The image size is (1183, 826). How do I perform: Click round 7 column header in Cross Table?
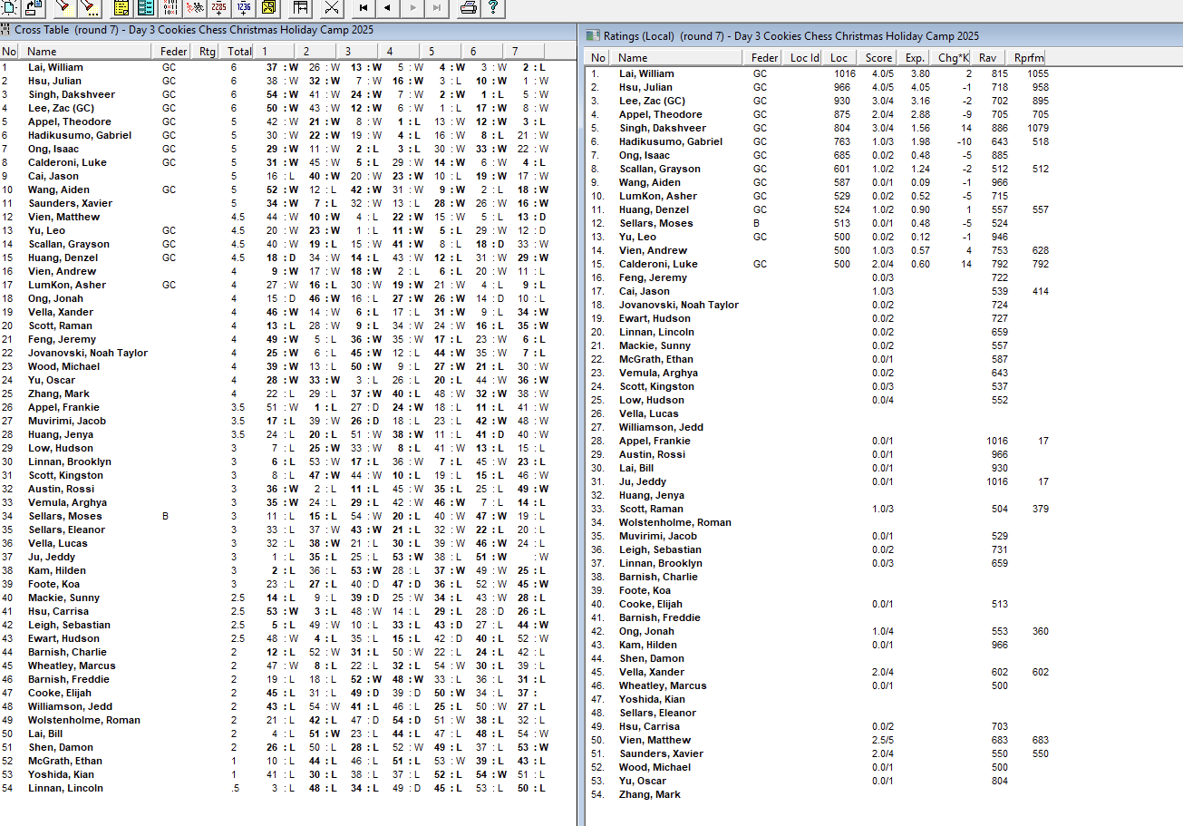point(527,51)
